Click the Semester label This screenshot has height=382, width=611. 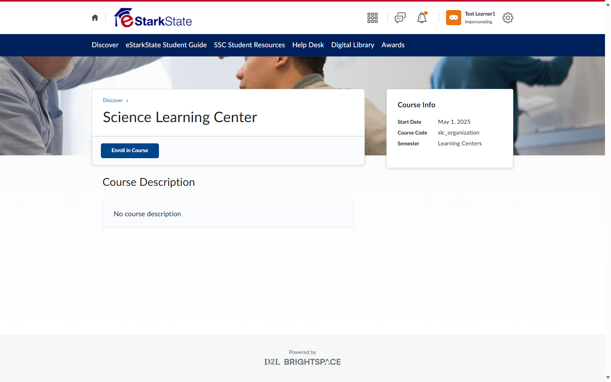tap(408, 144)
